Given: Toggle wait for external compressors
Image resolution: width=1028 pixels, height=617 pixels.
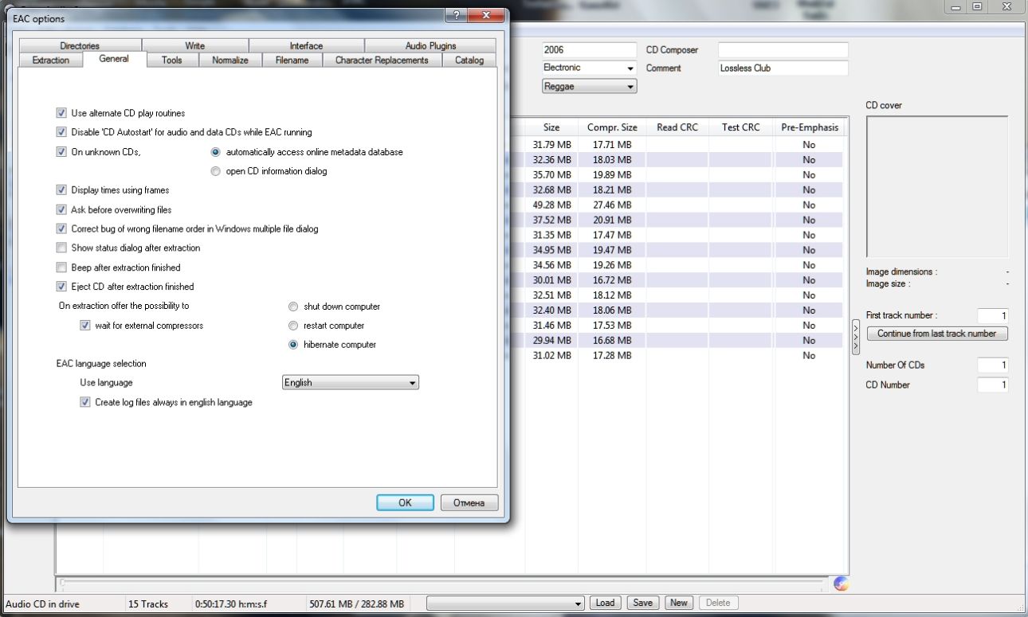Looking at the screenshot, I should [85, 326].
